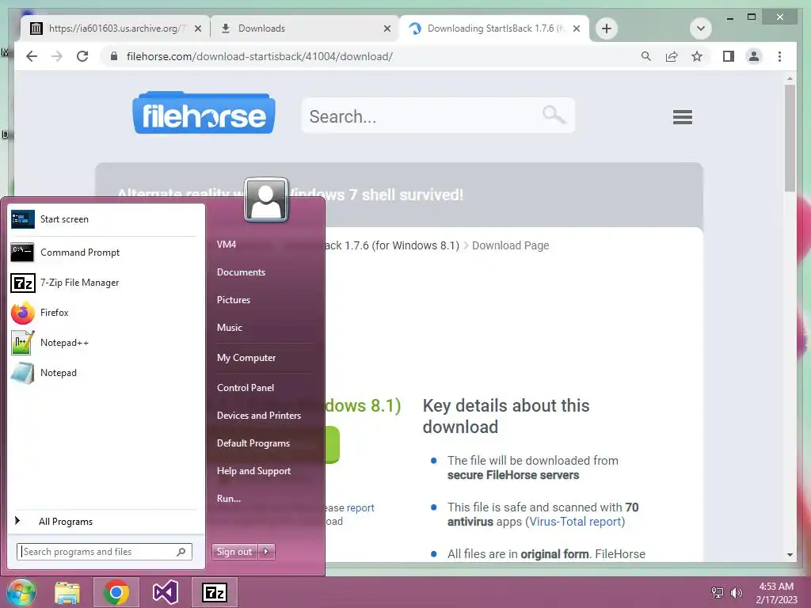Image resolution: width=811 pixels, height=608 pixels.
Task: Go back in Chrome
Action: 32,56
